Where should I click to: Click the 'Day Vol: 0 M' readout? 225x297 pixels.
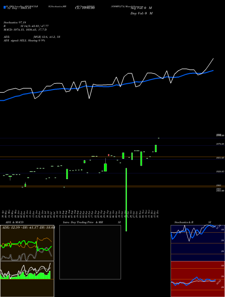point(141,13)
